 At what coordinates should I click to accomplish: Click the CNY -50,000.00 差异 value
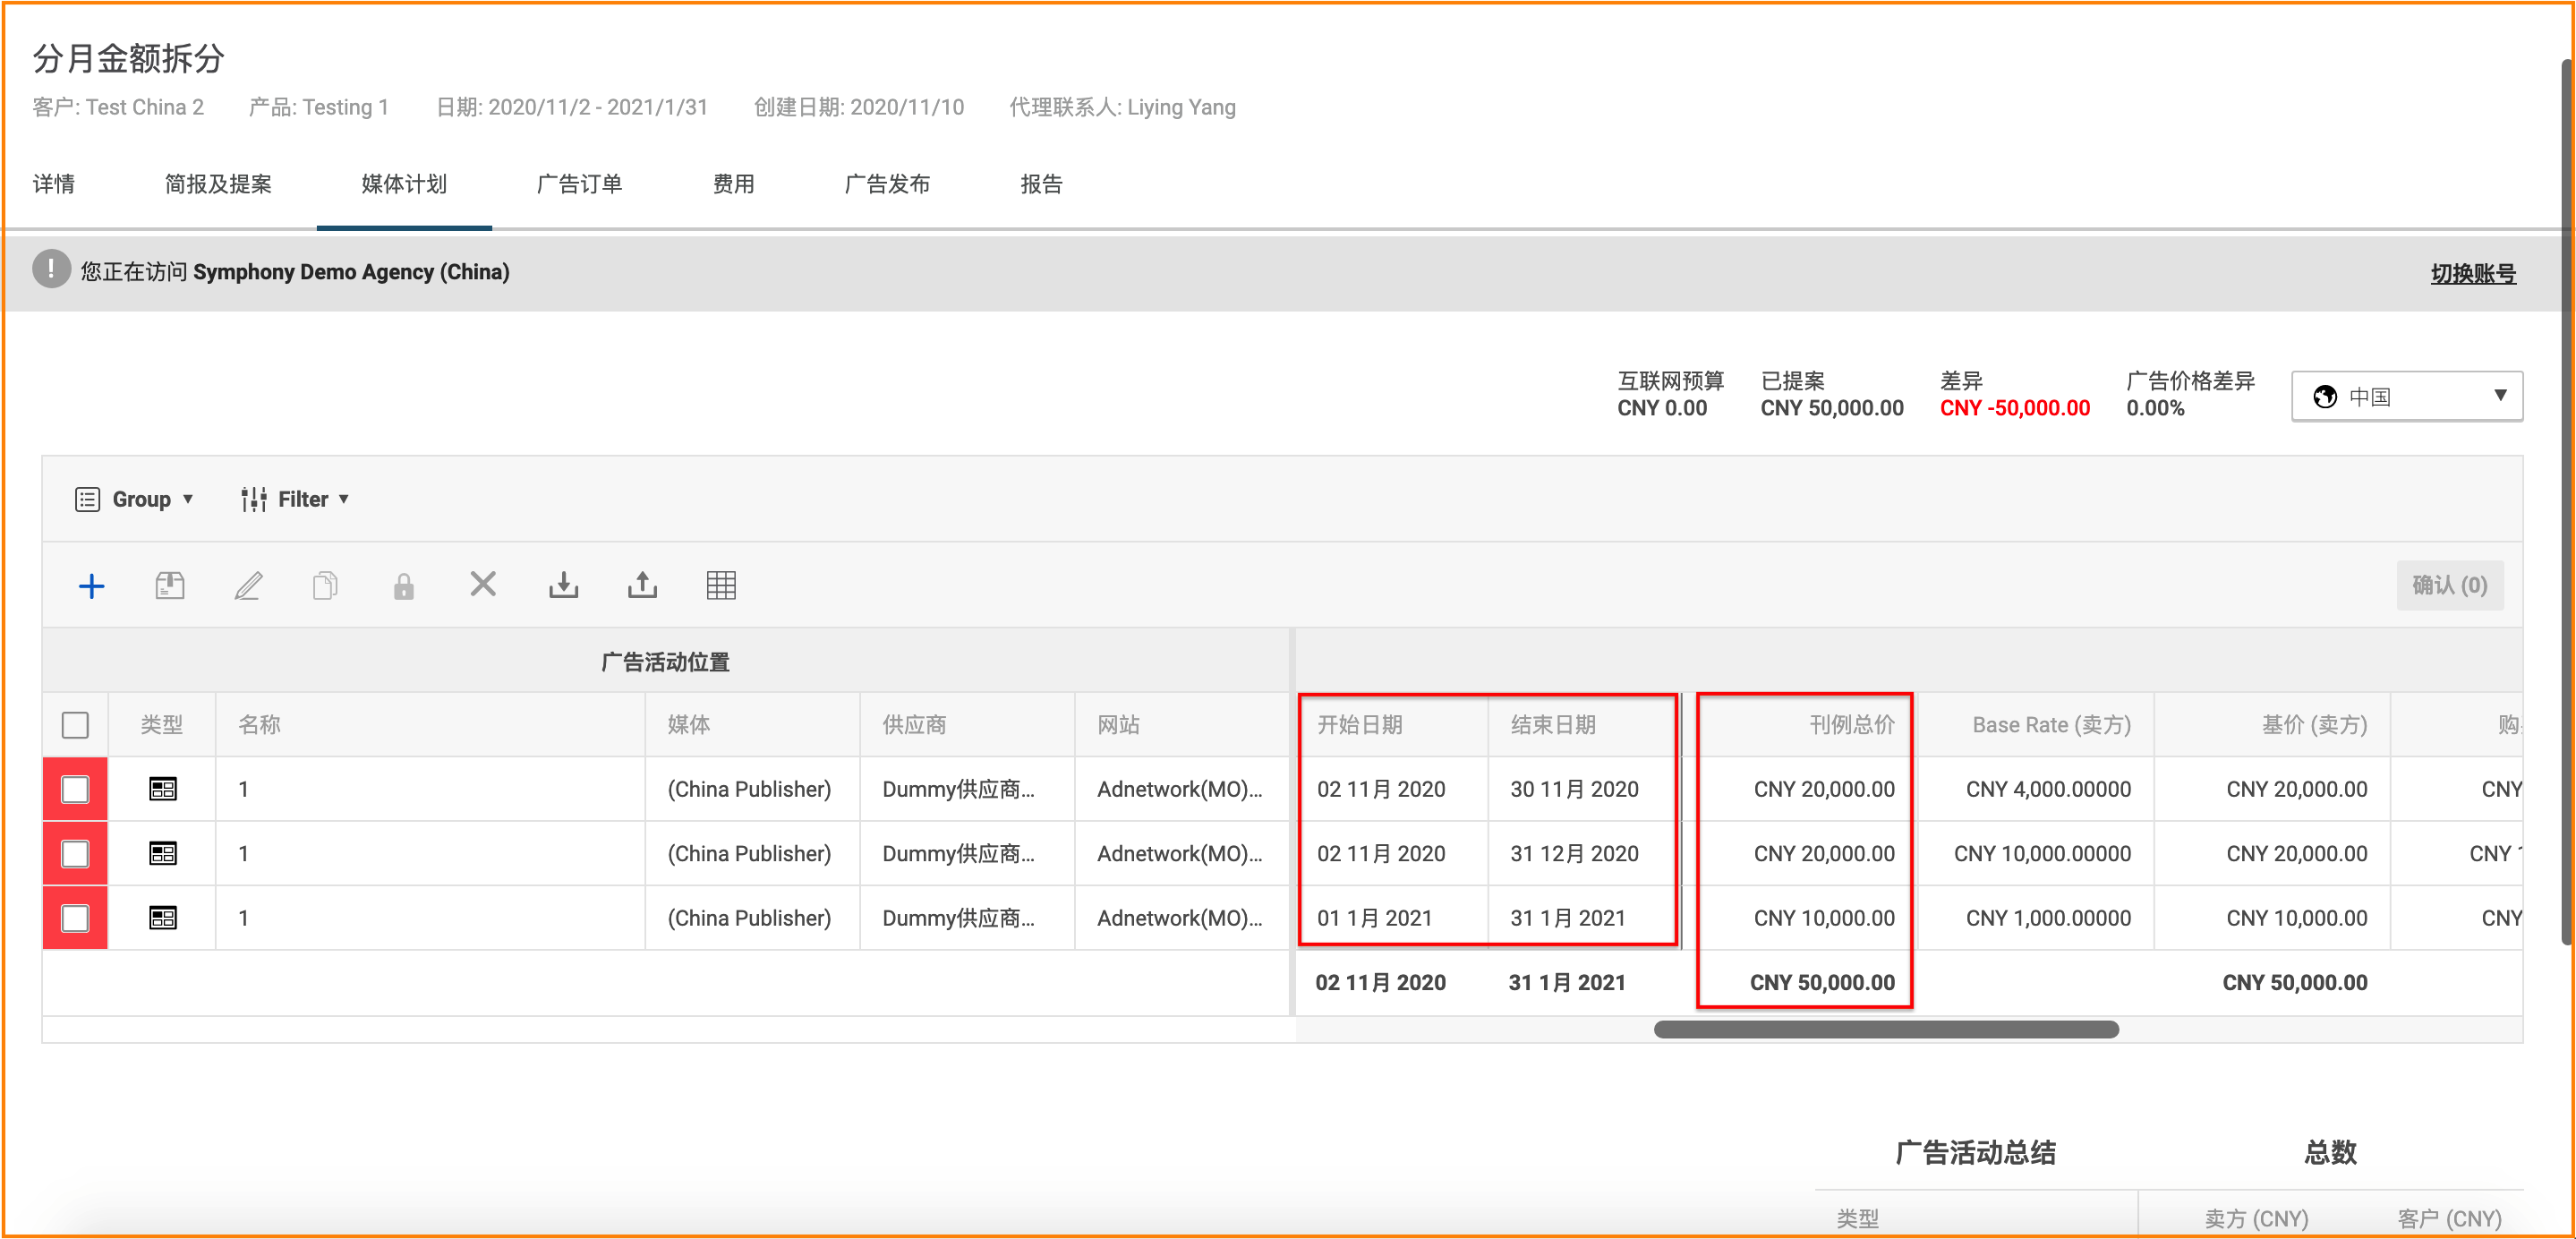click(2014, 408)
